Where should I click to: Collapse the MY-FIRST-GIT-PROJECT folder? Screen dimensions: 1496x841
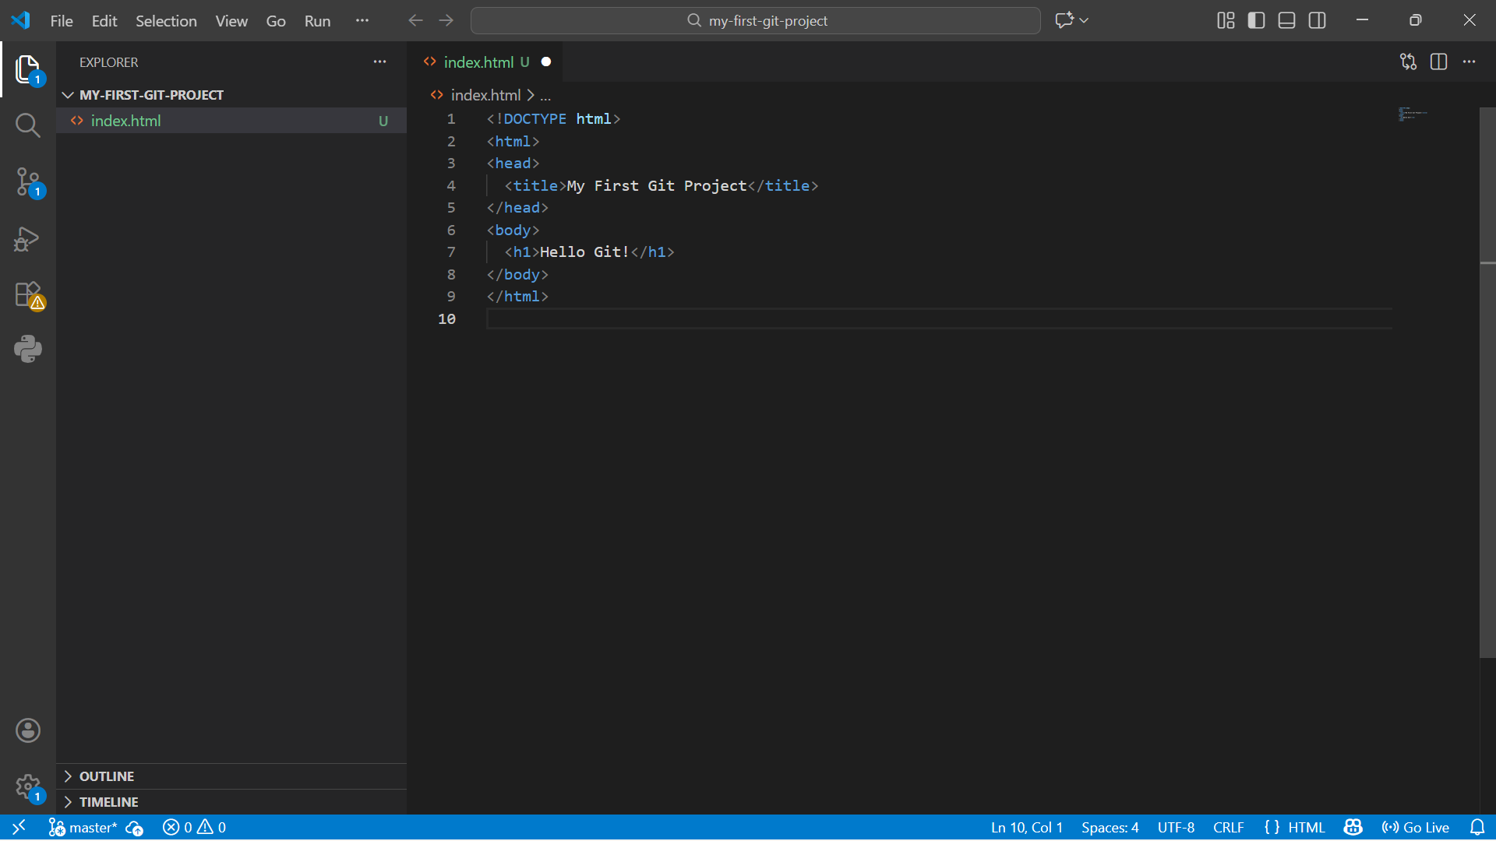[x=151, y=95]
